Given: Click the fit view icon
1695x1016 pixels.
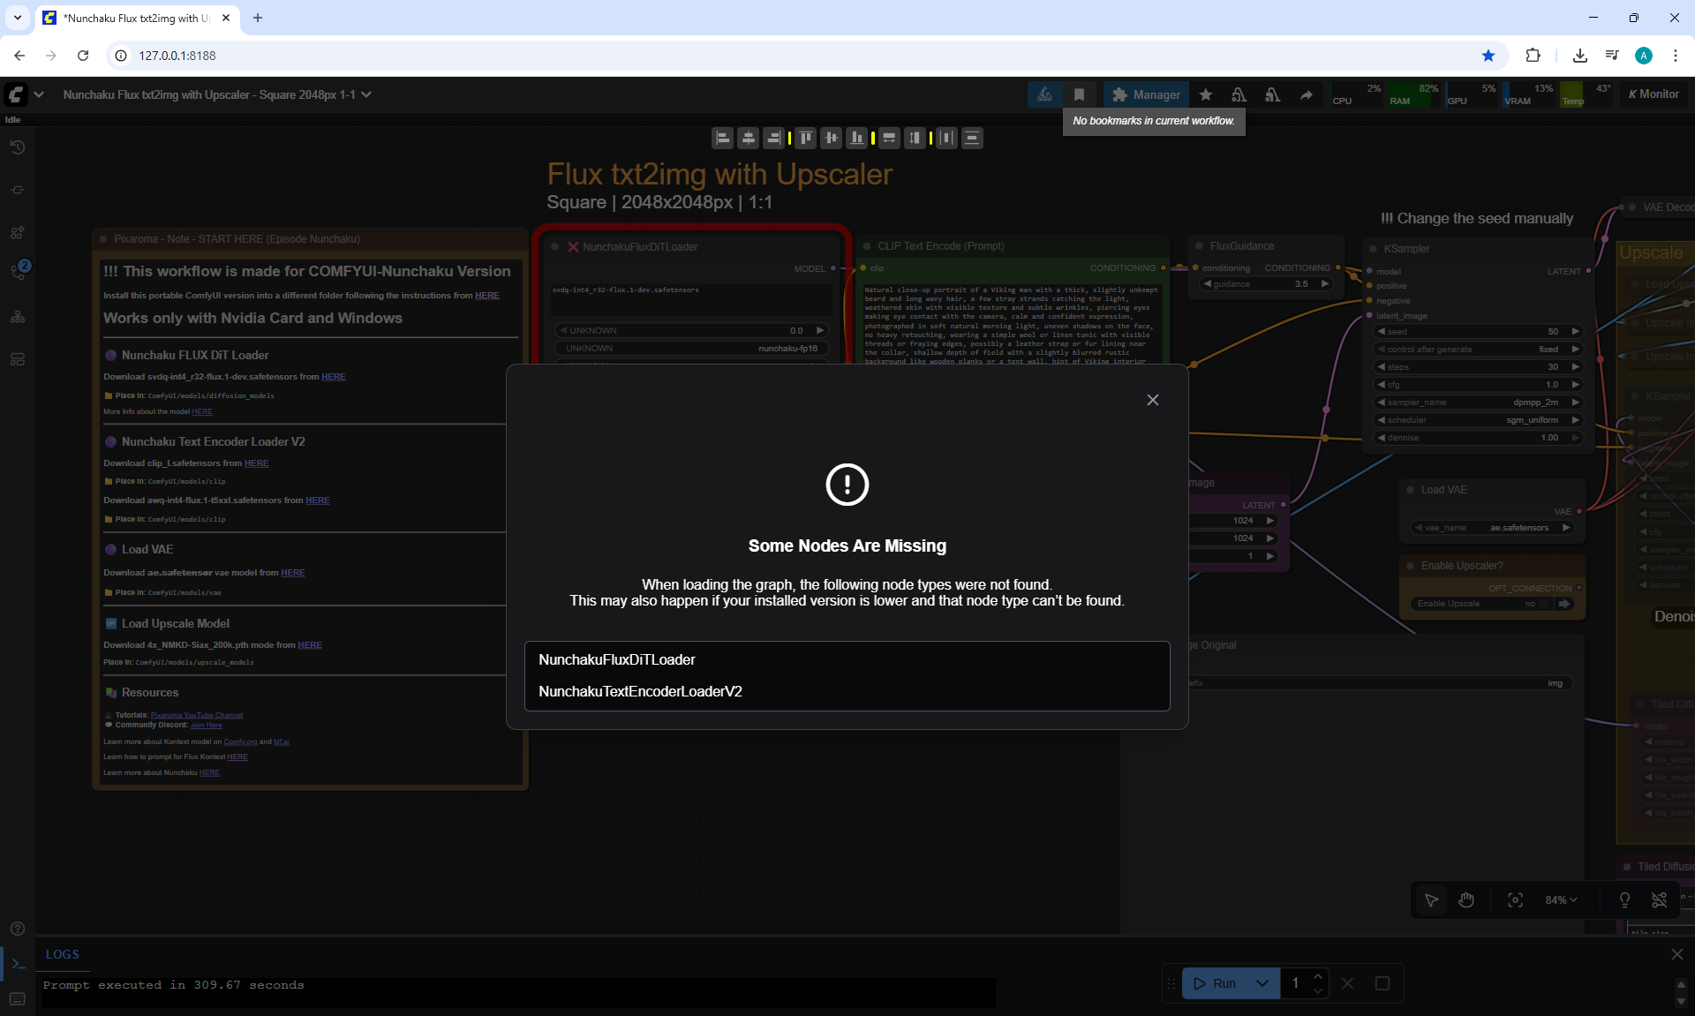Looking at the screenshot, I should click(x=1515, y=899).
